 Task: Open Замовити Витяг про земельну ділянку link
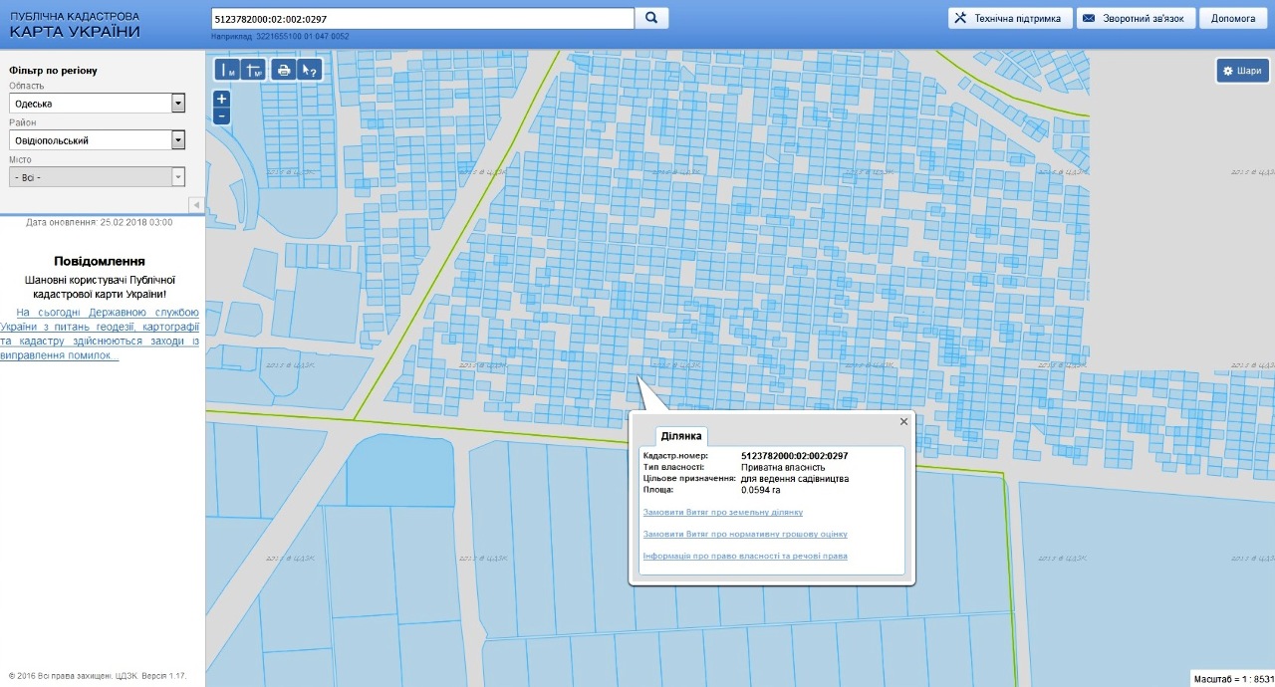tap(723, 512)
